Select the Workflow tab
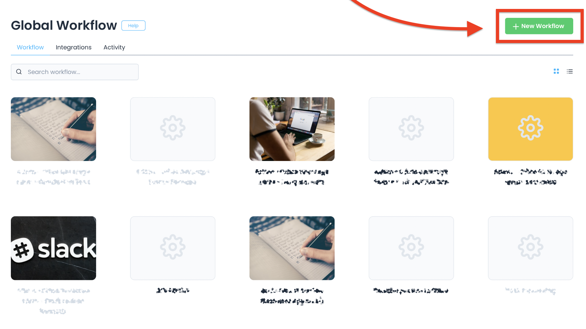The image size is (586, 329). pos(30,47)
